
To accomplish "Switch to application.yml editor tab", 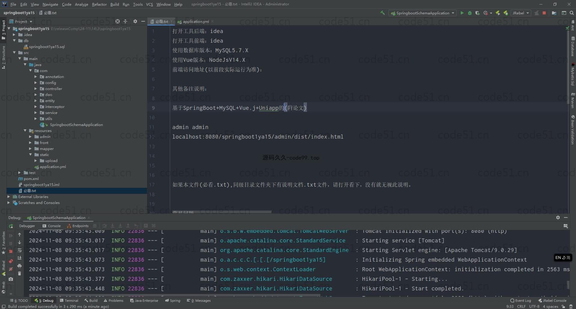I will coord(196,21).
